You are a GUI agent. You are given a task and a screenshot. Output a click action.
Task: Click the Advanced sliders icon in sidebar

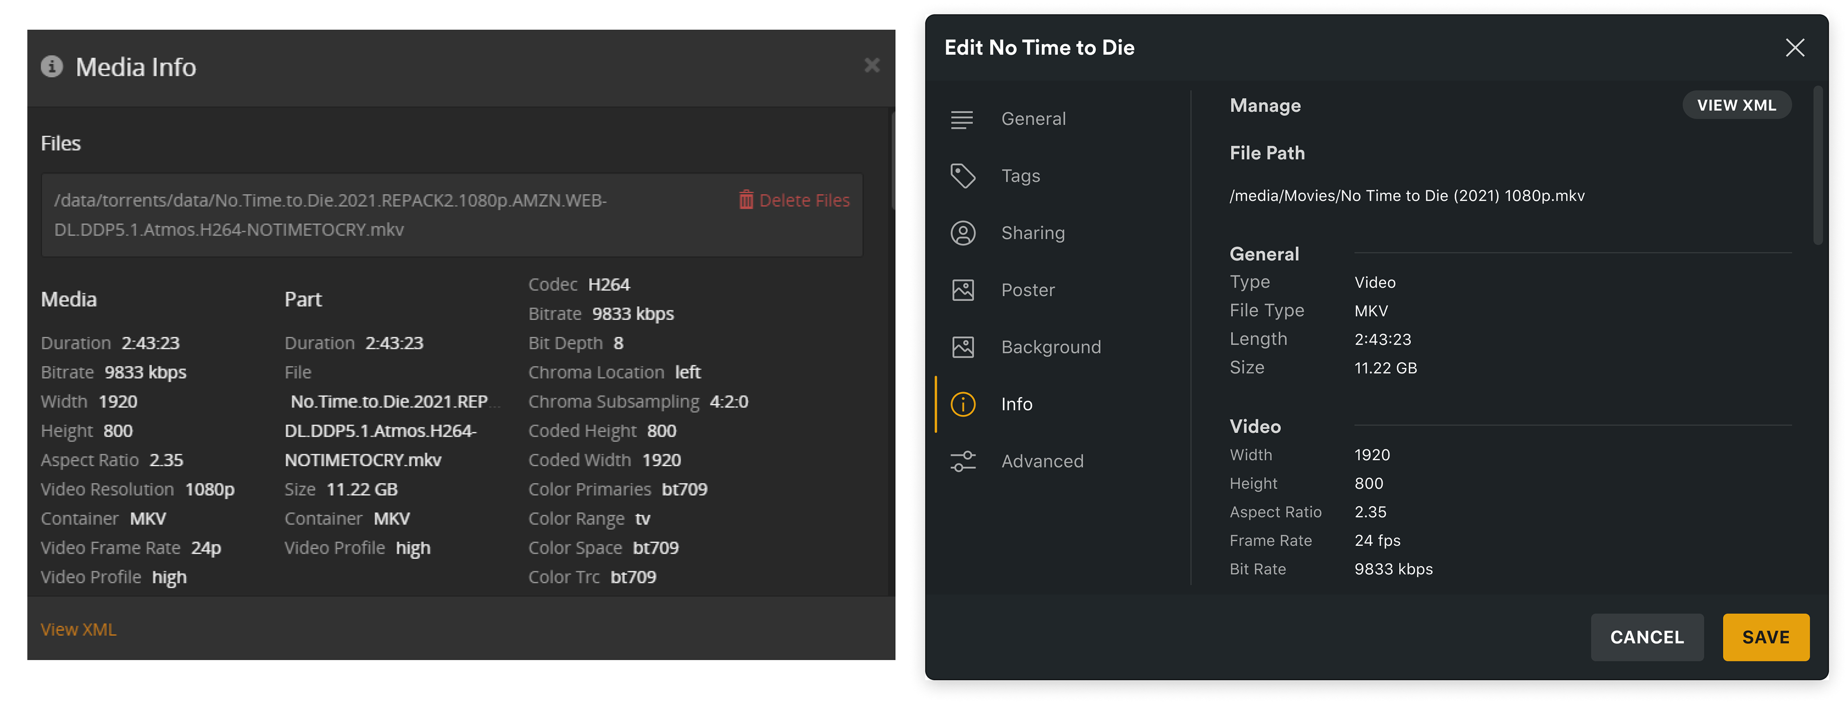[962, 461]
